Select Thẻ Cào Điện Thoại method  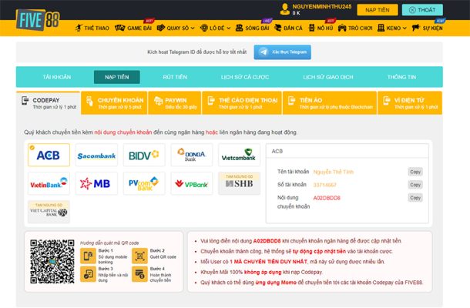(x=242, y=103)
